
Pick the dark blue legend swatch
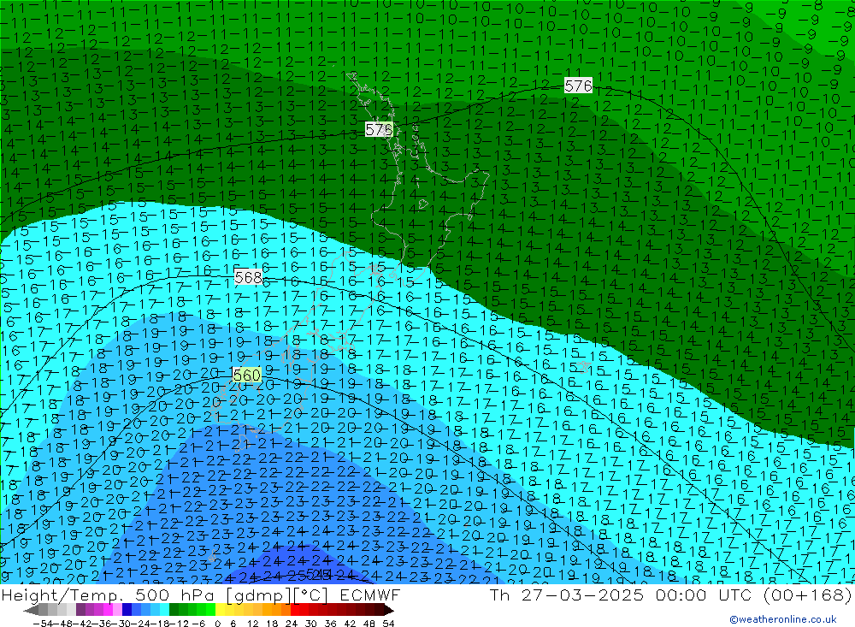127,610
